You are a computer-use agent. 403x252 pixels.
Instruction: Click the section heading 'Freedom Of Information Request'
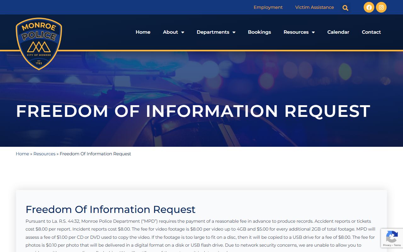coord(111,209)
